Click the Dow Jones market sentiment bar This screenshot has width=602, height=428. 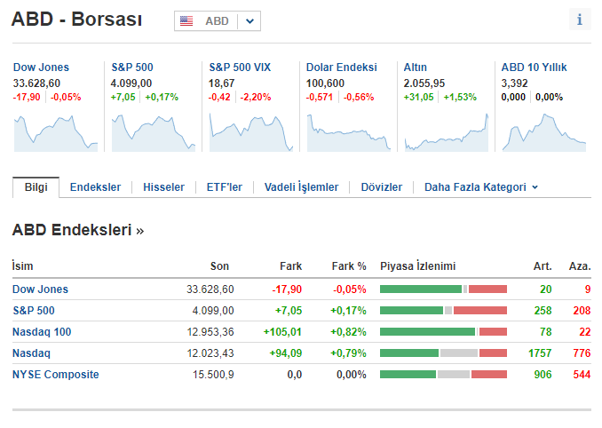(443, 289)
